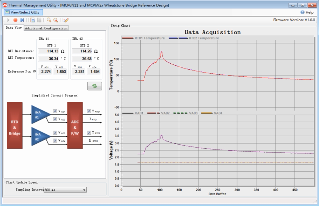Click the VAD4 orange legend swatch
Viewport: 319px width, 206px height.
coord(207,113)
